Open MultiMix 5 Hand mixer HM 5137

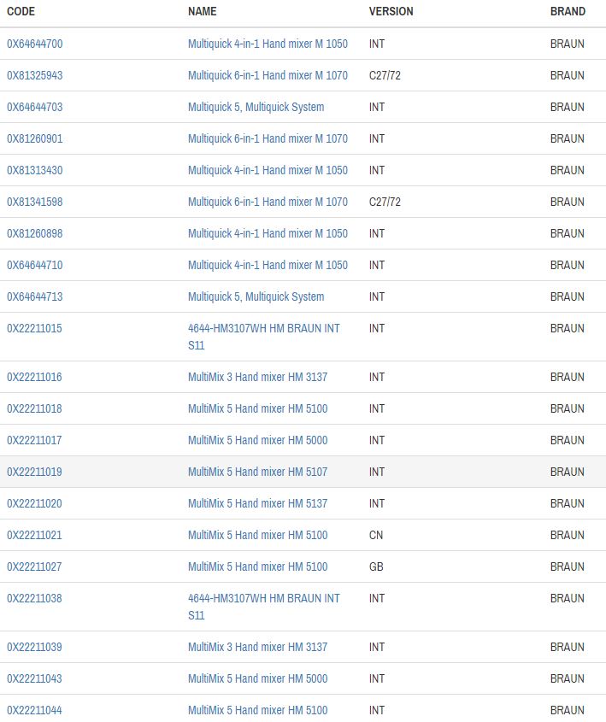(257, 503)
